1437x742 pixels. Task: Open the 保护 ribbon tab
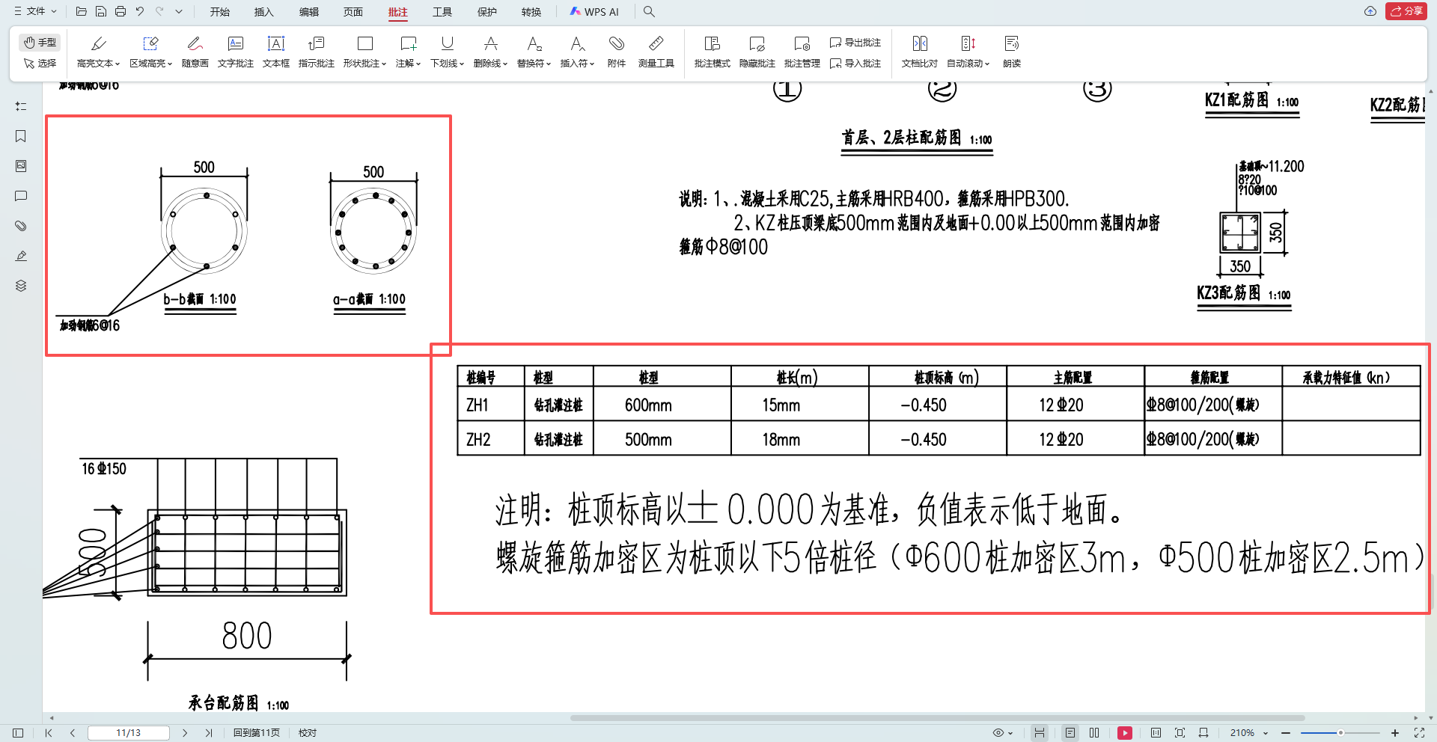tap(487, 12)
